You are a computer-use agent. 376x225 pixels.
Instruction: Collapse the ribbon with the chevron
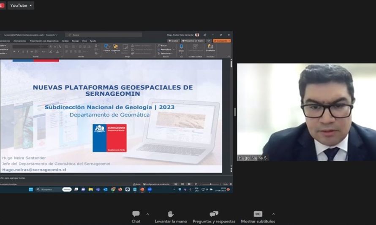[x=229, y=56]
